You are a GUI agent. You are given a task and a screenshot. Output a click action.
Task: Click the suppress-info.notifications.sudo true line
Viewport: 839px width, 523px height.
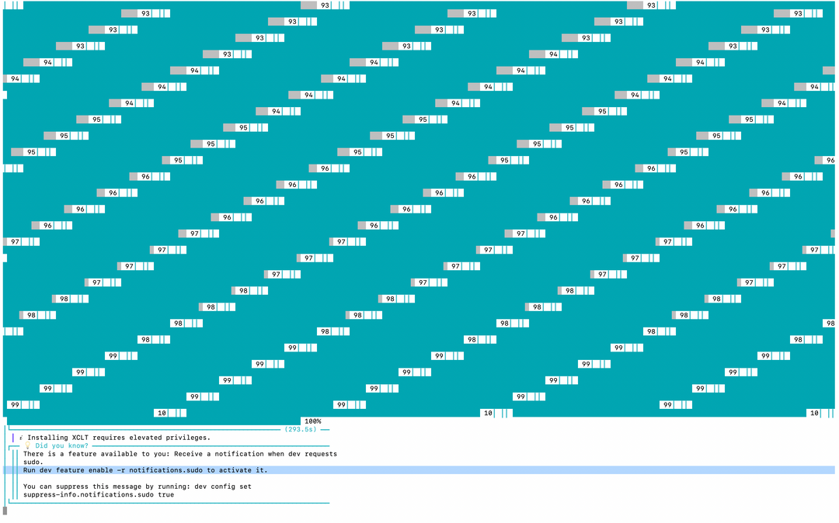(x=99, y=495)
